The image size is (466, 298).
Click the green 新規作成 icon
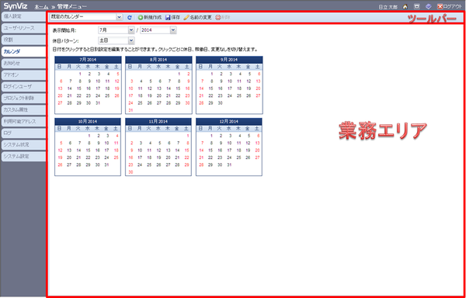point(141,18)
